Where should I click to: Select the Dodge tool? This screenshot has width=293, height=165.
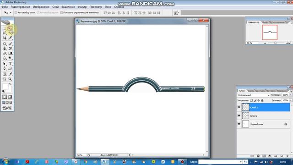click(10, 58)
